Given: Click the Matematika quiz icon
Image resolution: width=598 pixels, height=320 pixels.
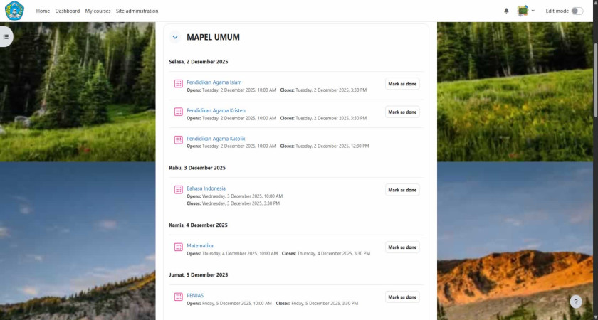Looking at the screenshot, I should tap(179, 247).
